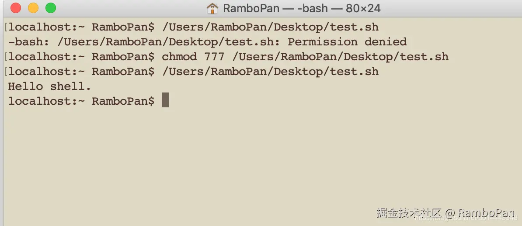
Task: Click the '777' permission number
Action: [x=214, y=57]
